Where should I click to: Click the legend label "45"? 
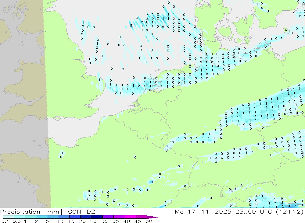point(138,221)
